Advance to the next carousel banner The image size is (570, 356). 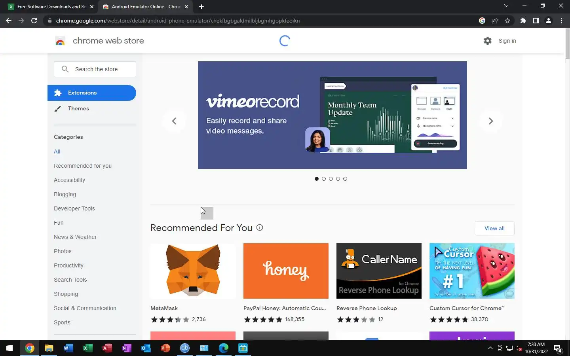click(x=491, y=121)
